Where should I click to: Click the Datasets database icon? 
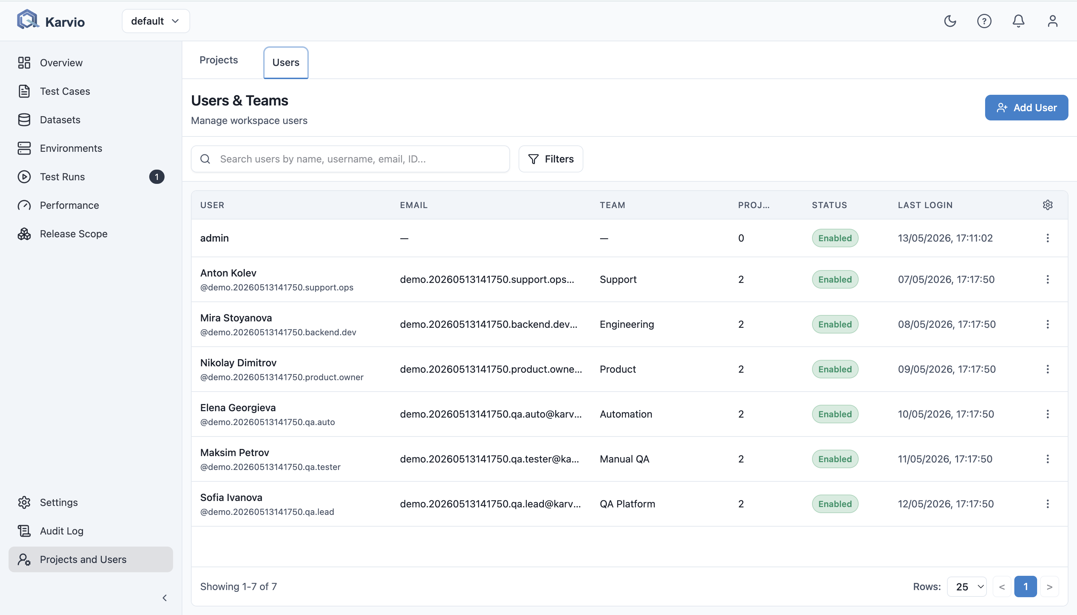click(24, 119)
